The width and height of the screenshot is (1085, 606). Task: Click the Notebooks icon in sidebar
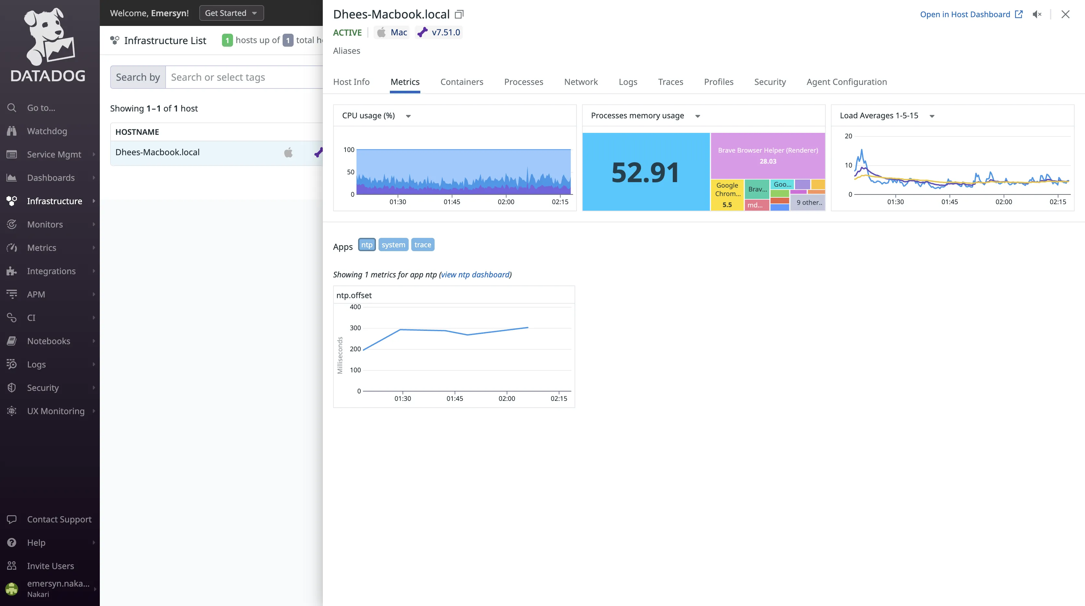pyautogui.click(x=12, y=341)
